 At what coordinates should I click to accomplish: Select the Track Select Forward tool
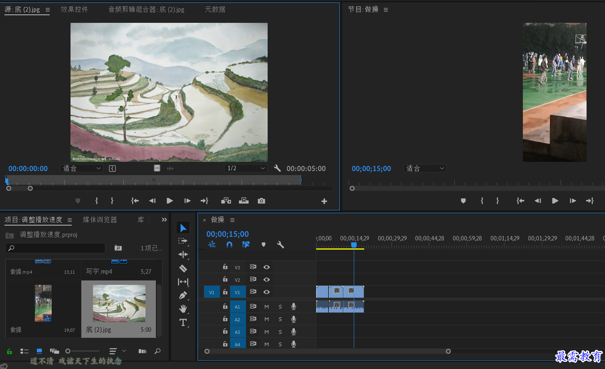pos(183,241)
